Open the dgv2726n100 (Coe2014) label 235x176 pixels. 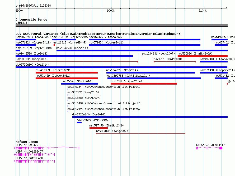click(89, 114)
